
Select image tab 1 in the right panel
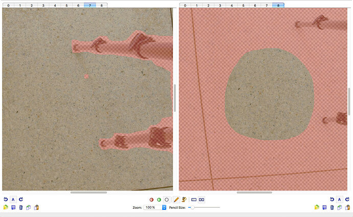click(197, 6)
